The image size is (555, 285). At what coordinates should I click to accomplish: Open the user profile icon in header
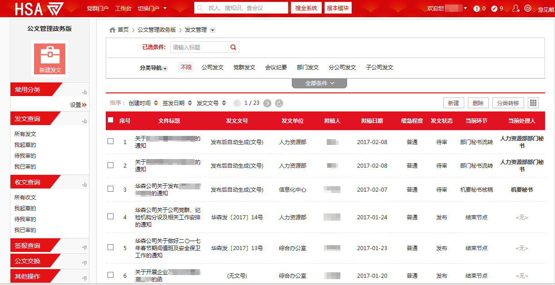click(516, 8)
